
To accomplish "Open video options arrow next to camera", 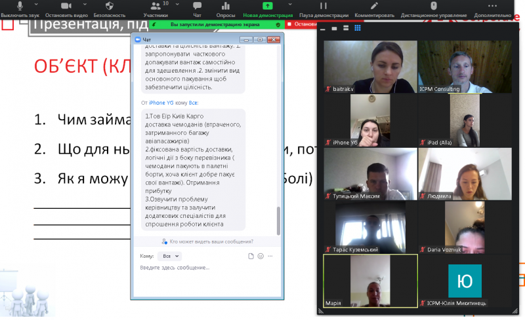I will (x=85, y=5).
